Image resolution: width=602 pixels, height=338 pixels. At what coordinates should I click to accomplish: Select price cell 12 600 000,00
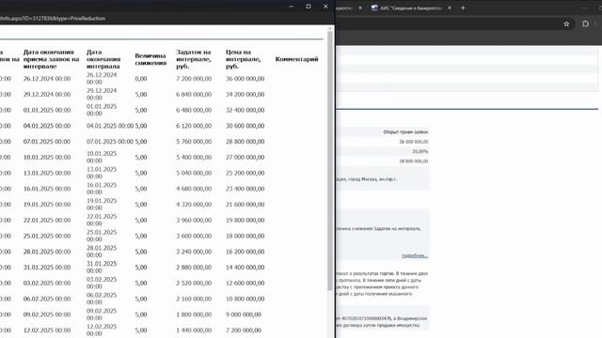tap(245, 283)
